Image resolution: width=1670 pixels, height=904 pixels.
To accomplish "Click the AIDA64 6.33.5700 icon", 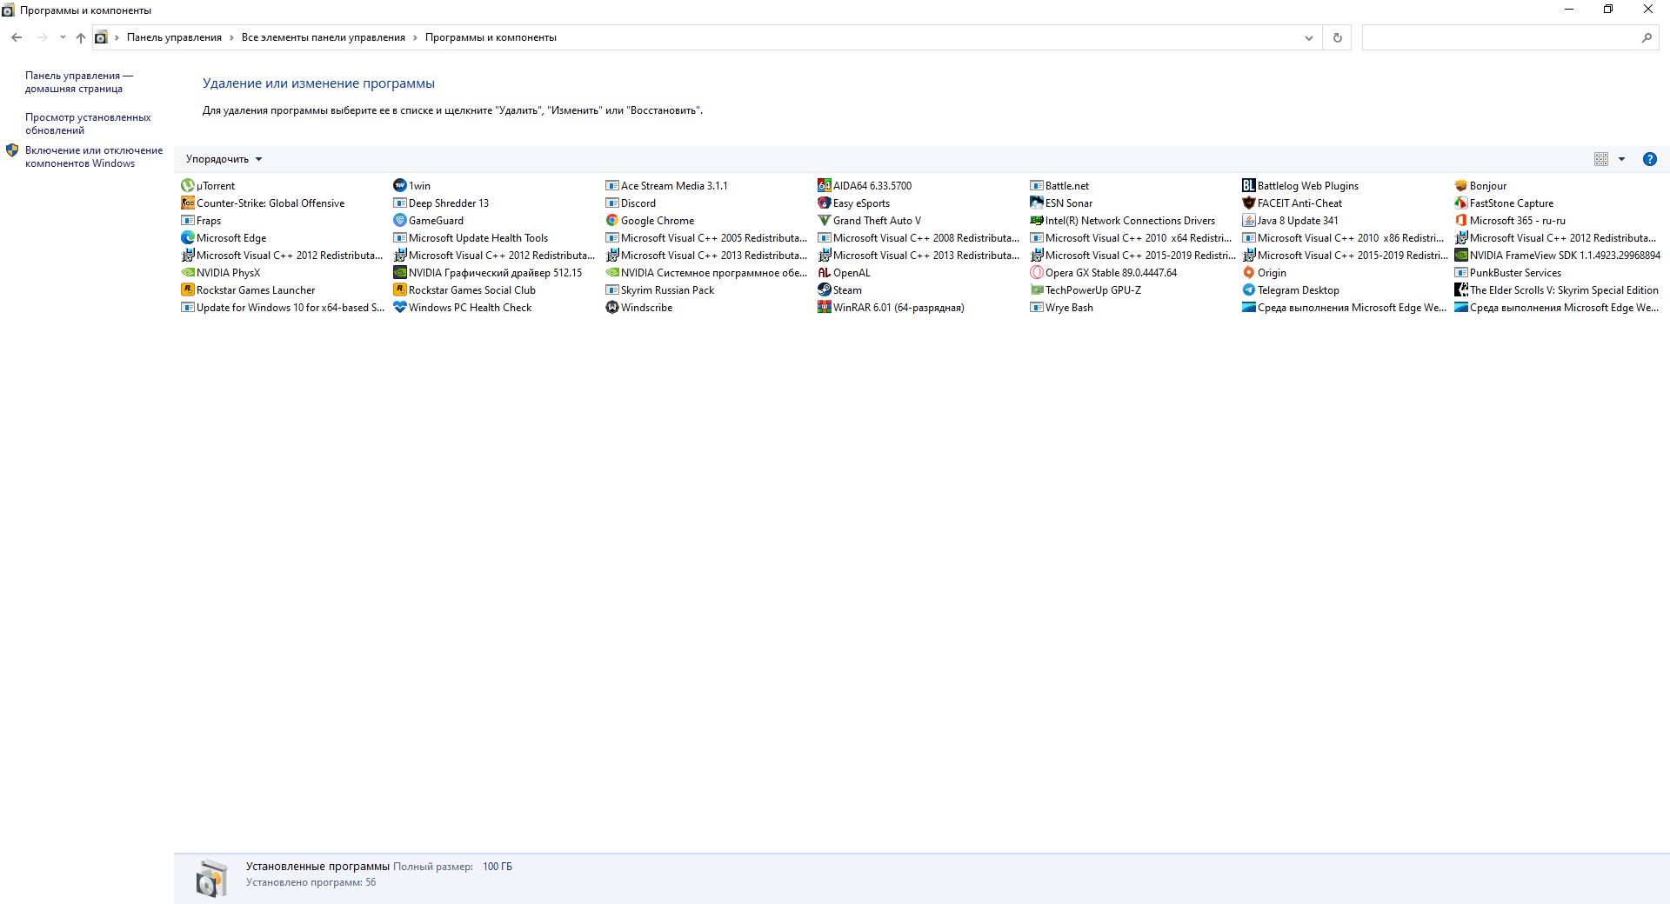I will click(x=824, y=186).
